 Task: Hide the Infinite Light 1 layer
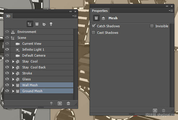7,49
